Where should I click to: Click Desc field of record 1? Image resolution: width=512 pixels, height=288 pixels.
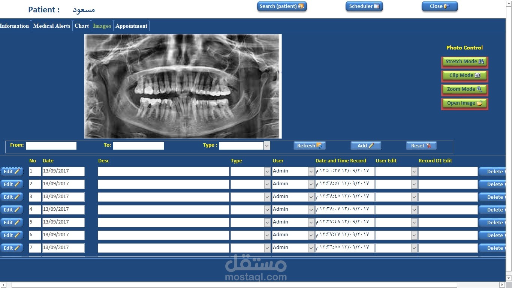[163, 171]
